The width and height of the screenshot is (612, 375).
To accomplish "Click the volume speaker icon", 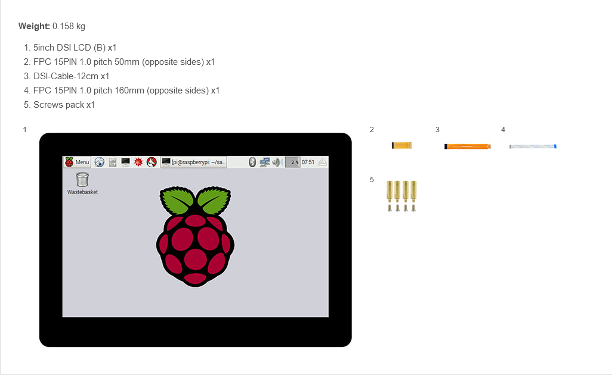I will pyautogui.click(x=277, y=162).
